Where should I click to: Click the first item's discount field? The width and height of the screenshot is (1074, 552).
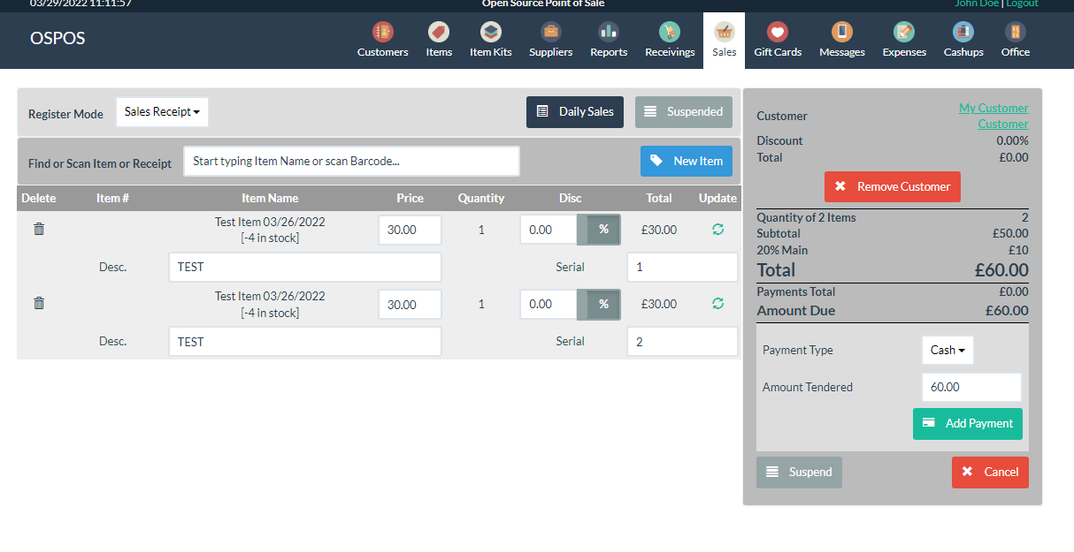coord(549,230)
